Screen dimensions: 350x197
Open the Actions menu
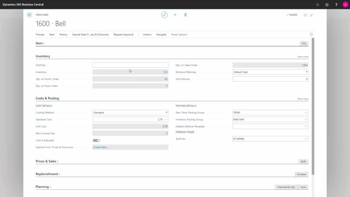147,34
